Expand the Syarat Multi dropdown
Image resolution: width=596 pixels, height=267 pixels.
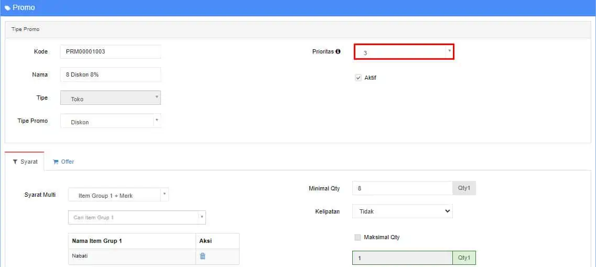pyautogui.click(x=118, y=195)
